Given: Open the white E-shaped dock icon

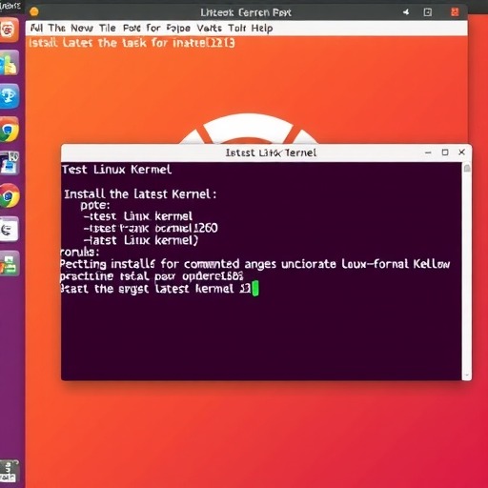Looking at the screenshot, I should [x=9, y=229].
